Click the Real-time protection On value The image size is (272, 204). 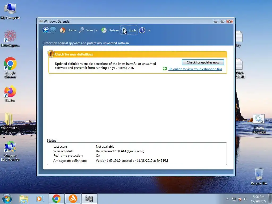click(x=98, y=156)
